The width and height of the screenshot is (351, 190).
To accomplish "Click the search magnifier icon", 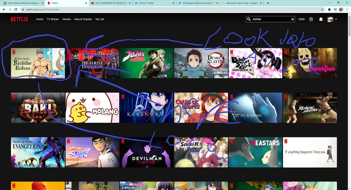I will pos(249,19).
